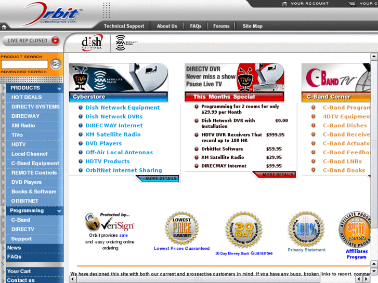Open Local Channel in the sidebar

(x=30, y=154)
